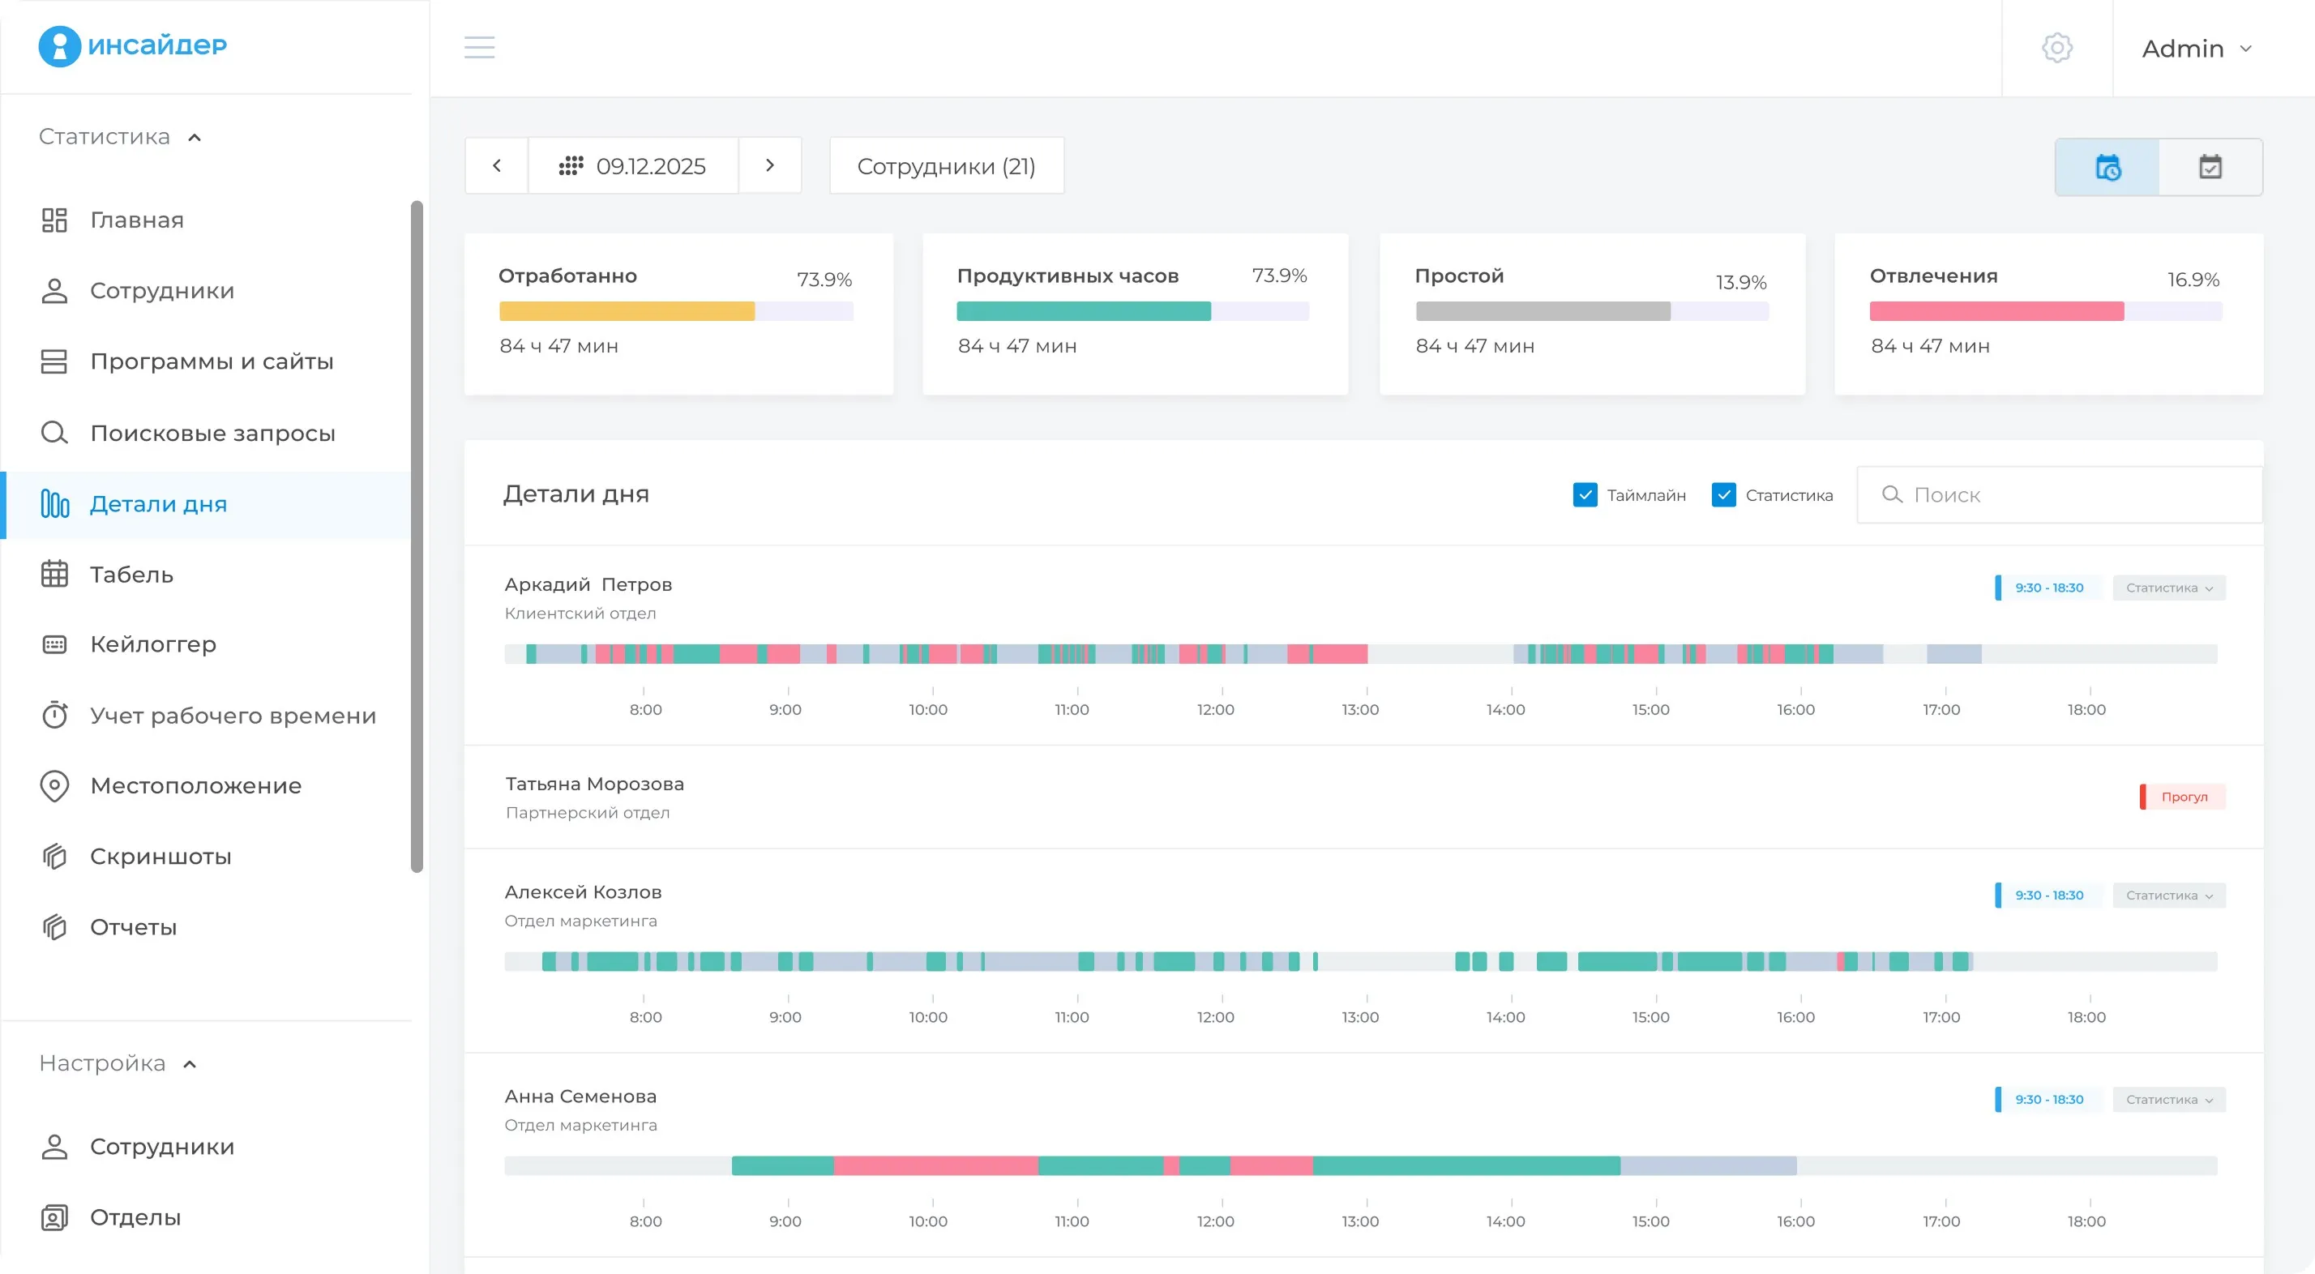The height and width of the screenshot is (1274, 2315).
Task: Open settings gear icon in header
Action: (2056, 48)
